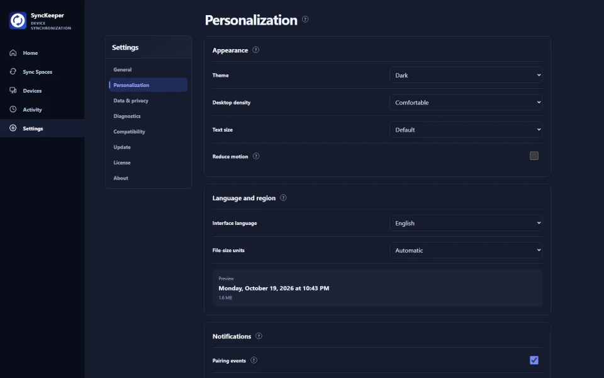
Task: Open the Text size dropdown
Action: click(466, 130)
